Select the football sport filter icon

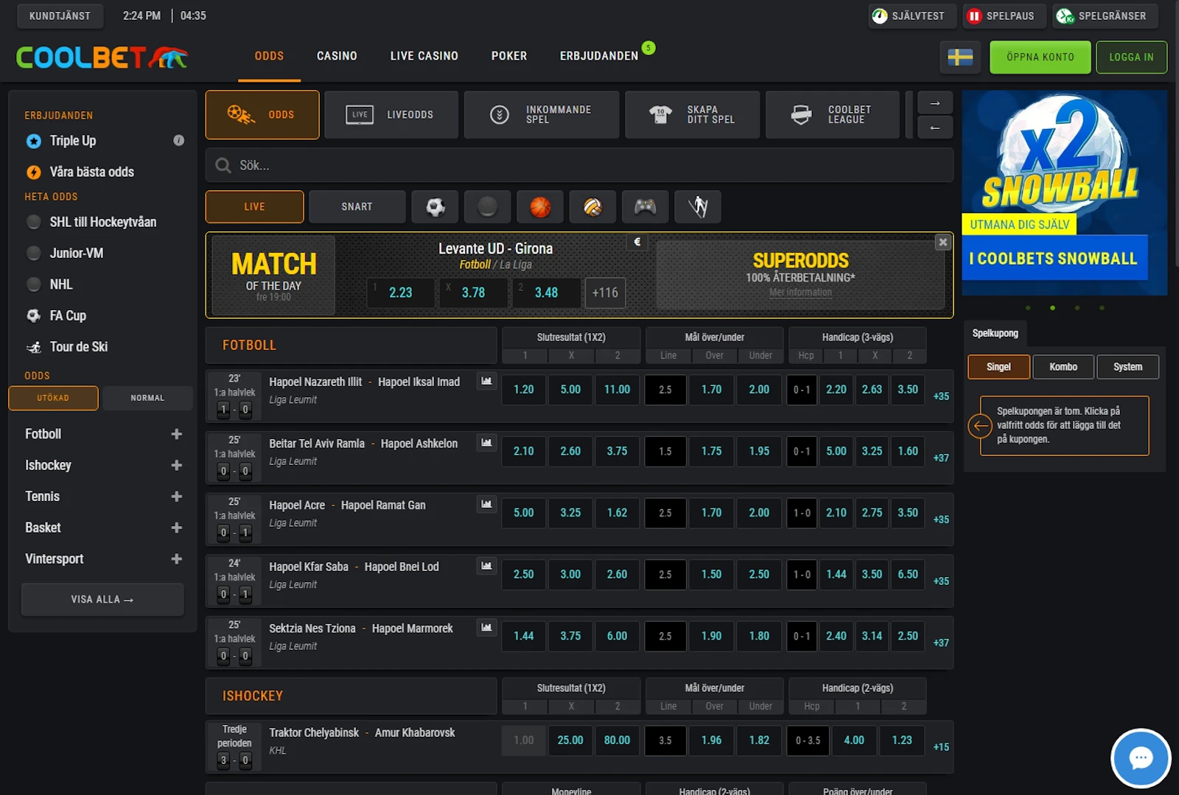pos(435,207)
